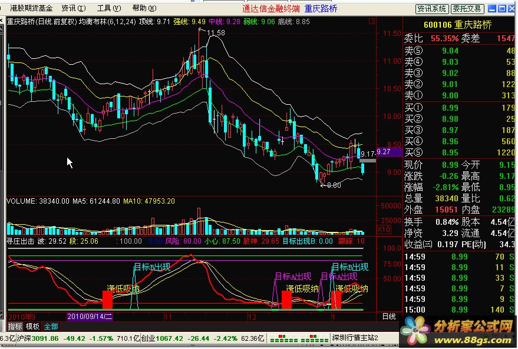Click the 买⑤ price 8.95
Image resolution: width=518 pixels, height=349 pixels.
(450, 152)
